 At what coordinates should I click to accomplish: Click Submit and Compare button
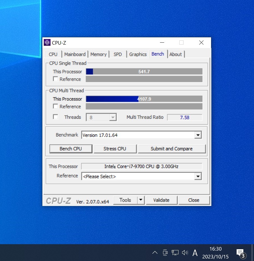171,149
